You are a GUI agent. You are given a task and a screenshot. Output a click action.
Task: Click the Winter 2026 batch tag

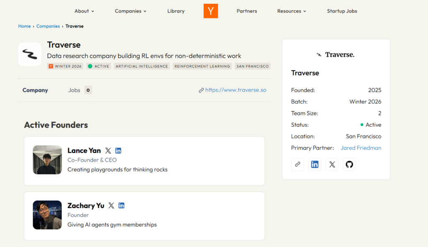[x=66, y=66]
